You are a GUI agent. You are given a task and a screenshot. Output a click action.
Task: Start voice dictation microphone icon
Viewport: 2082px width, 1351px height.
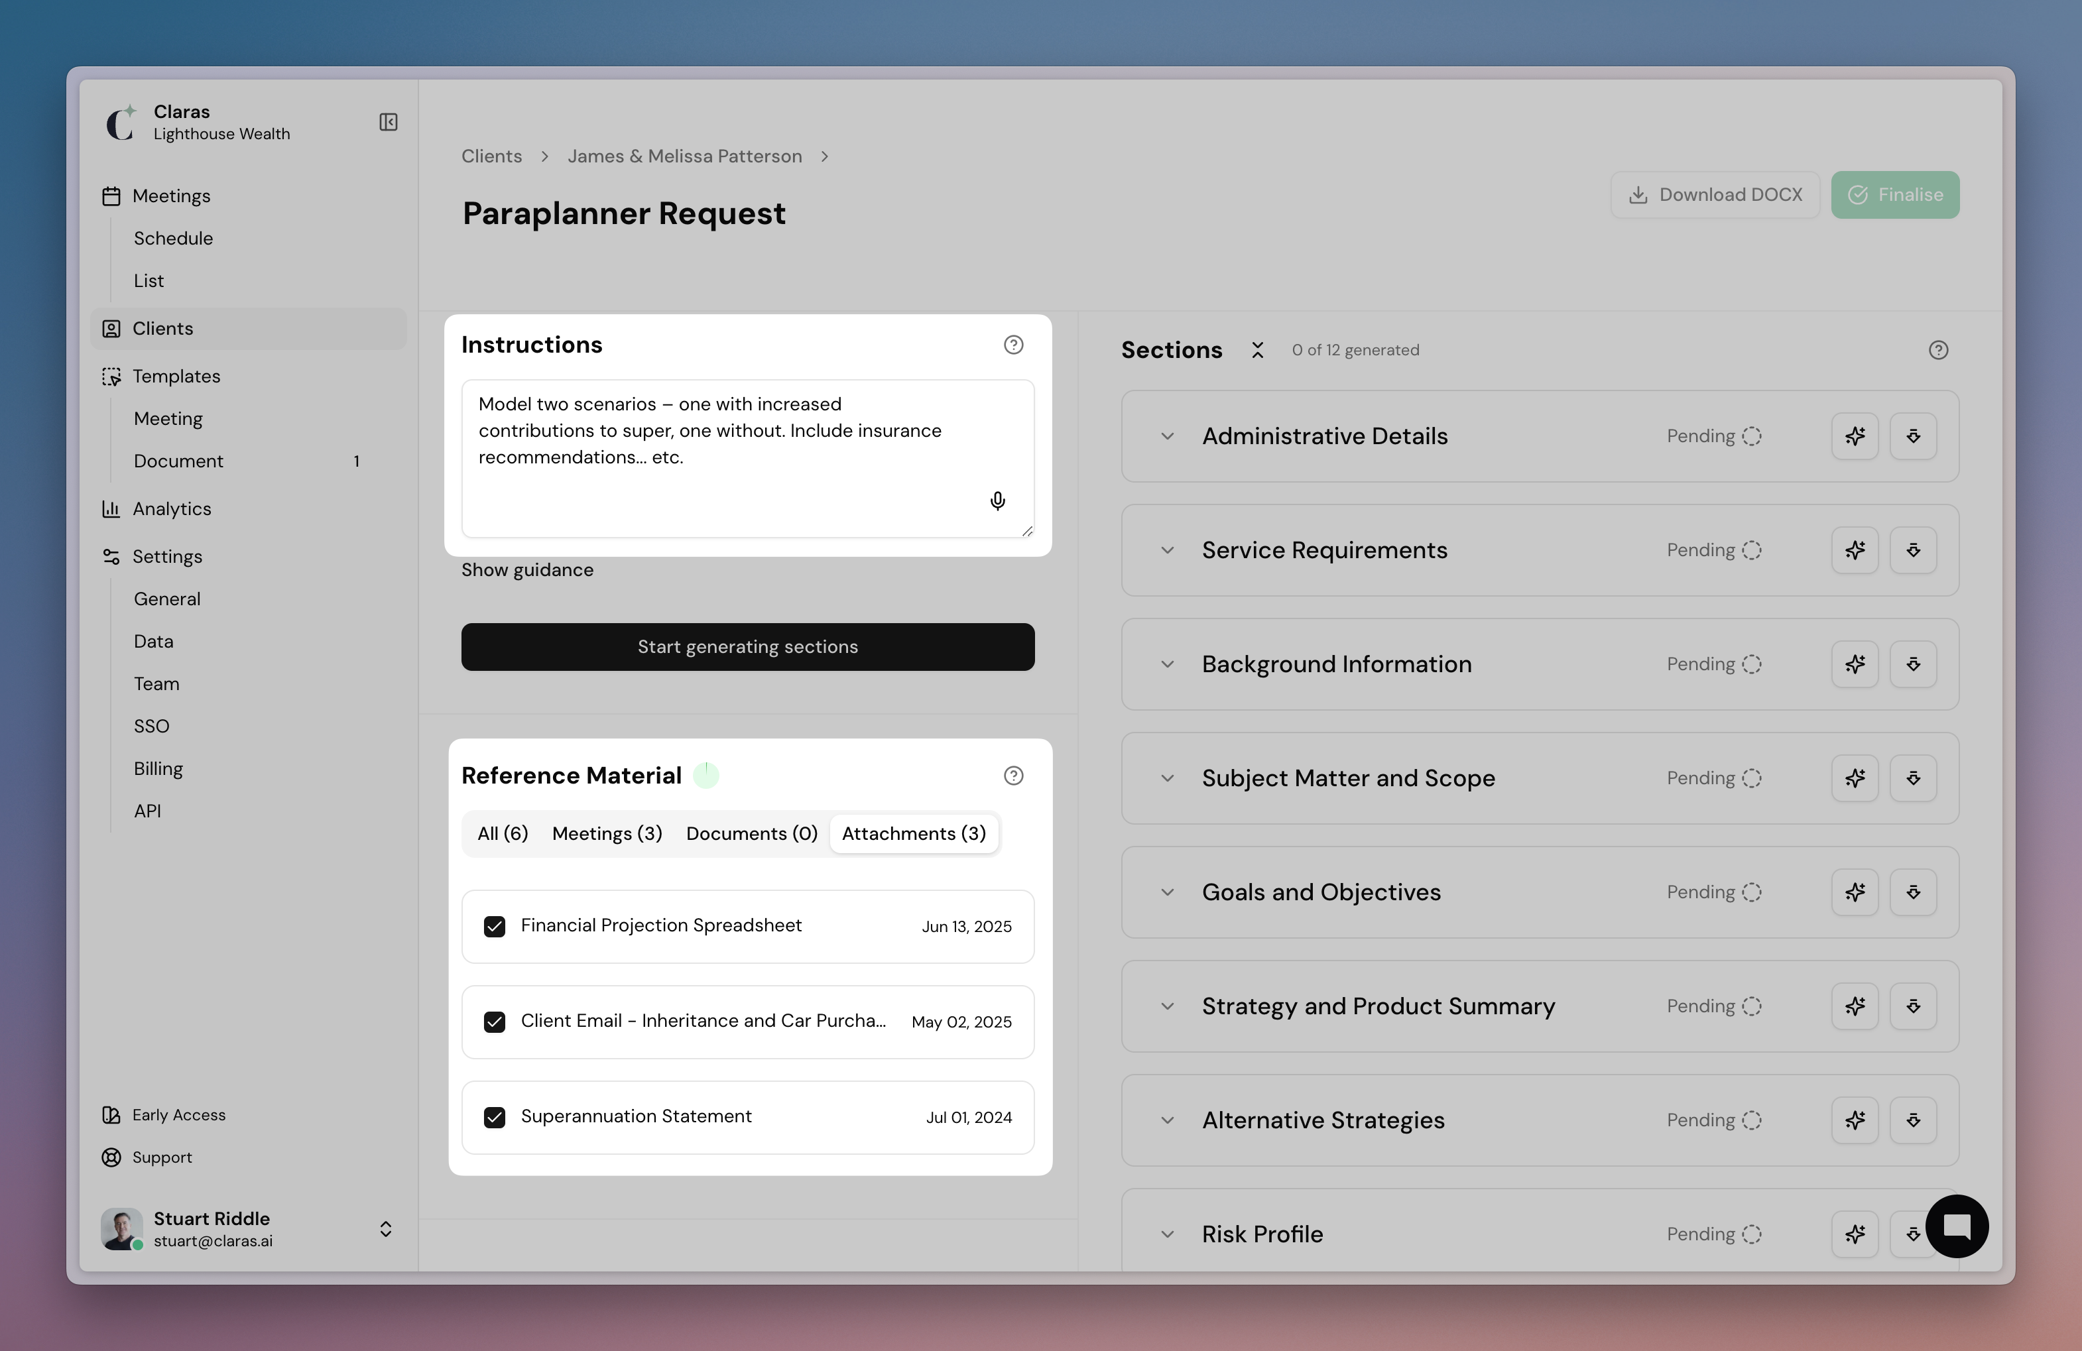pos(997,501)
